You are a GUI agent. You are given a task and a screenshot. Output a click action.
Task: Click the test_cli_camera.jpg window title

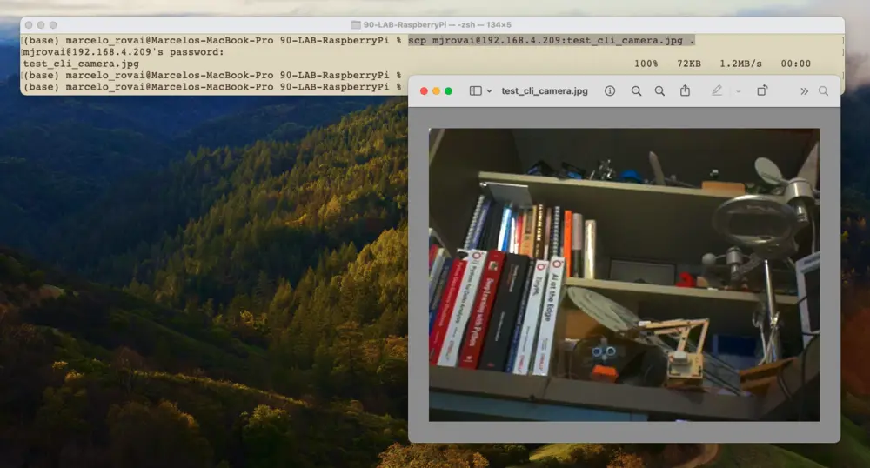544,90
